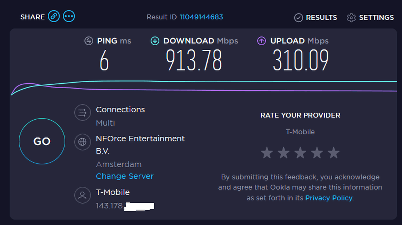This screenshot has height=225, width=402.
Task: Open the share more-options ellipsis icon
Action: (x=69, y=16)
